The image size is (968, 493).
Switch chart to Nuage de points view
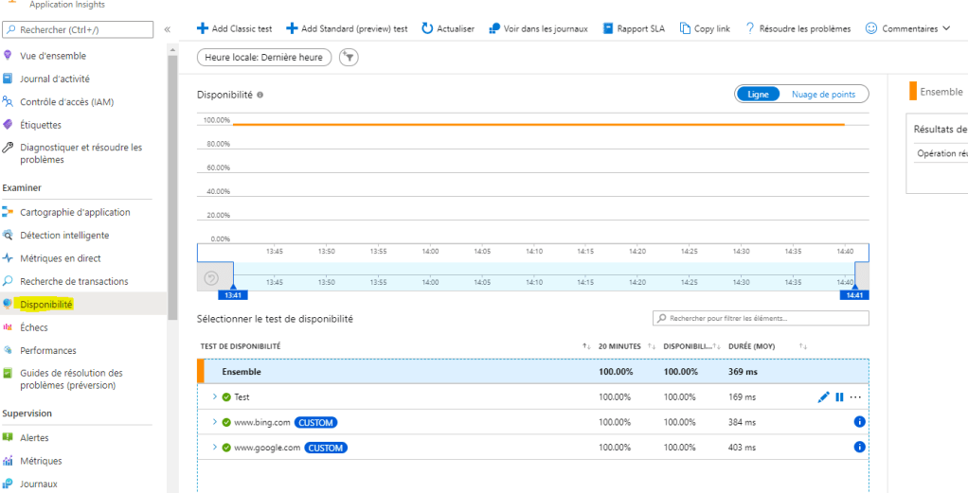[823, 94]
